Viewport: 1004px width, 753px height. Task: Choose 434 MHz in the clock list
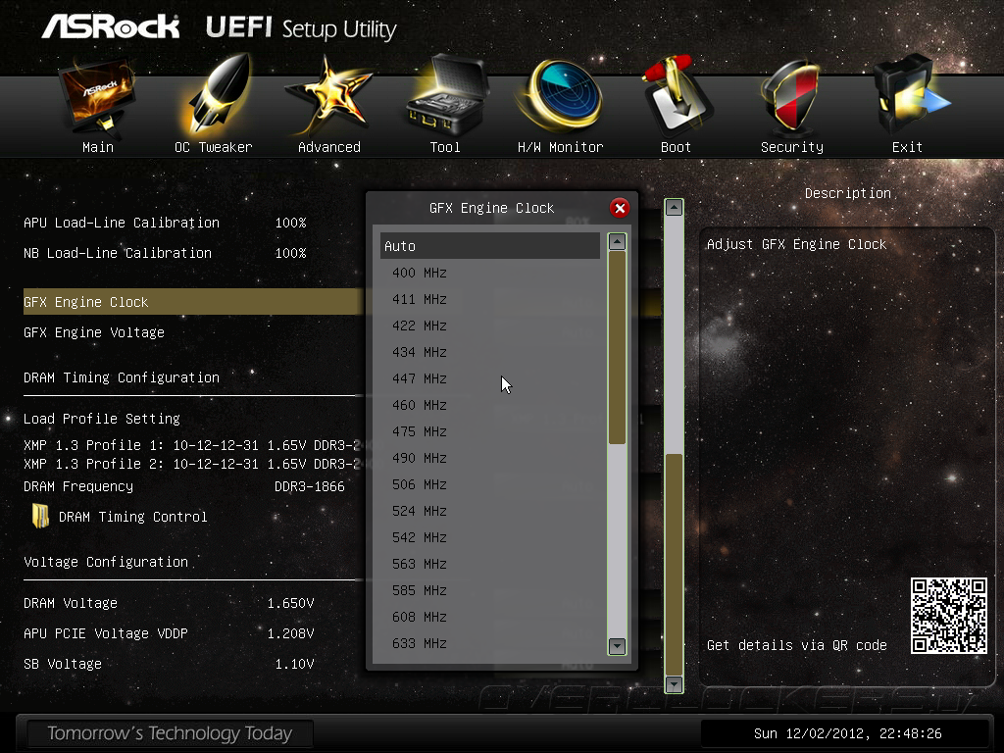(x=490, y=352)
